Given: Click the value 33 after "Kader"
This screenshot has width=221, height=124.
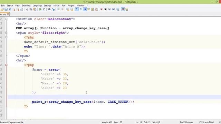Looking at the screenshot, I should tap(65, 79).
